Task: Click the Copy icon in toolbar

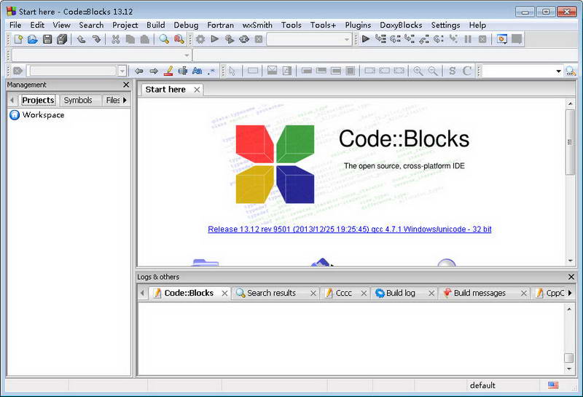Action: point(130,39)
